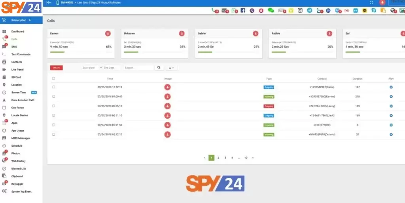
Task: Open Screen Time in the sidebar
Action: pos(19,93)
